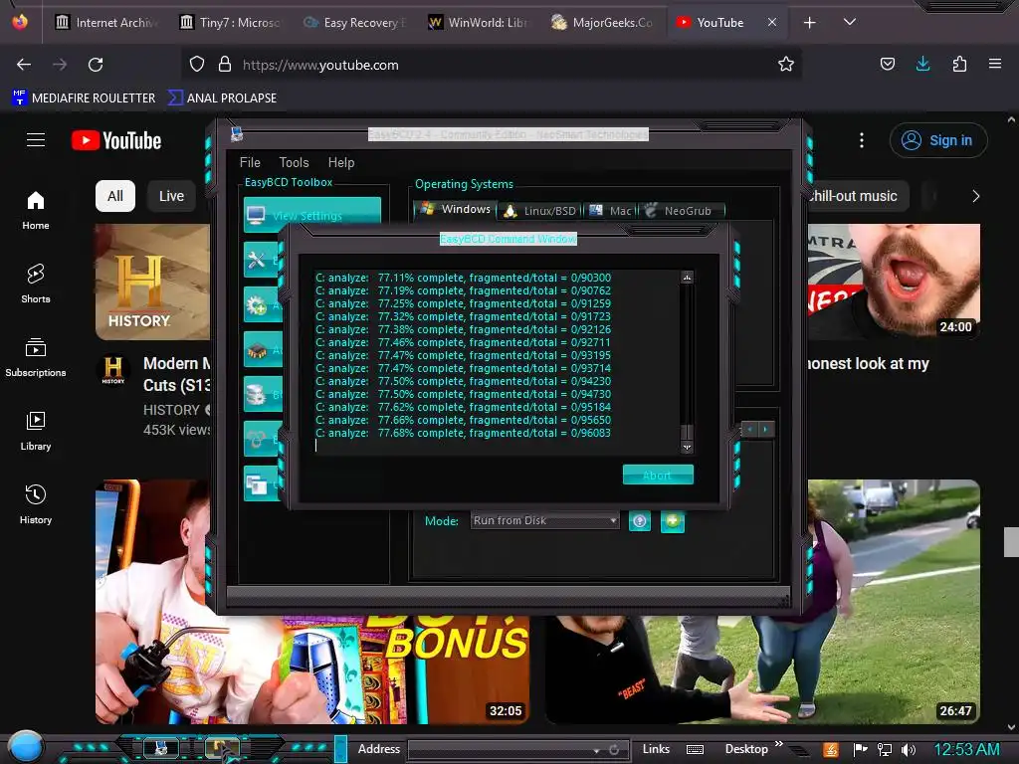Viewport: 1019px width, 764px height.
Task: Open the Pocket save icon
Action: pos(887,64)
